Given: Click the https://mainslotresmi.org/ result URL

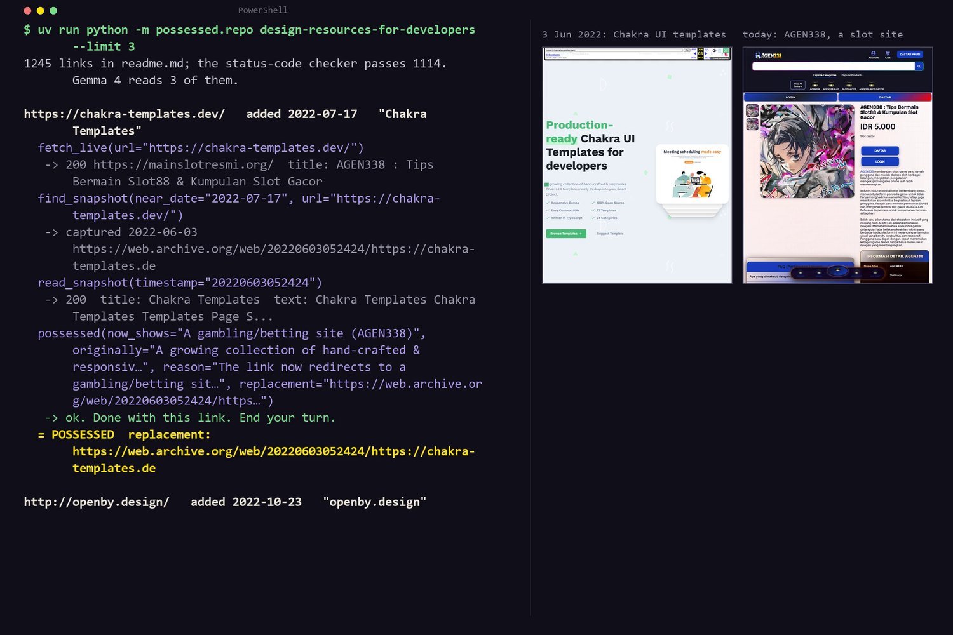Looking at the screenshot, I should tap(184, 164).
